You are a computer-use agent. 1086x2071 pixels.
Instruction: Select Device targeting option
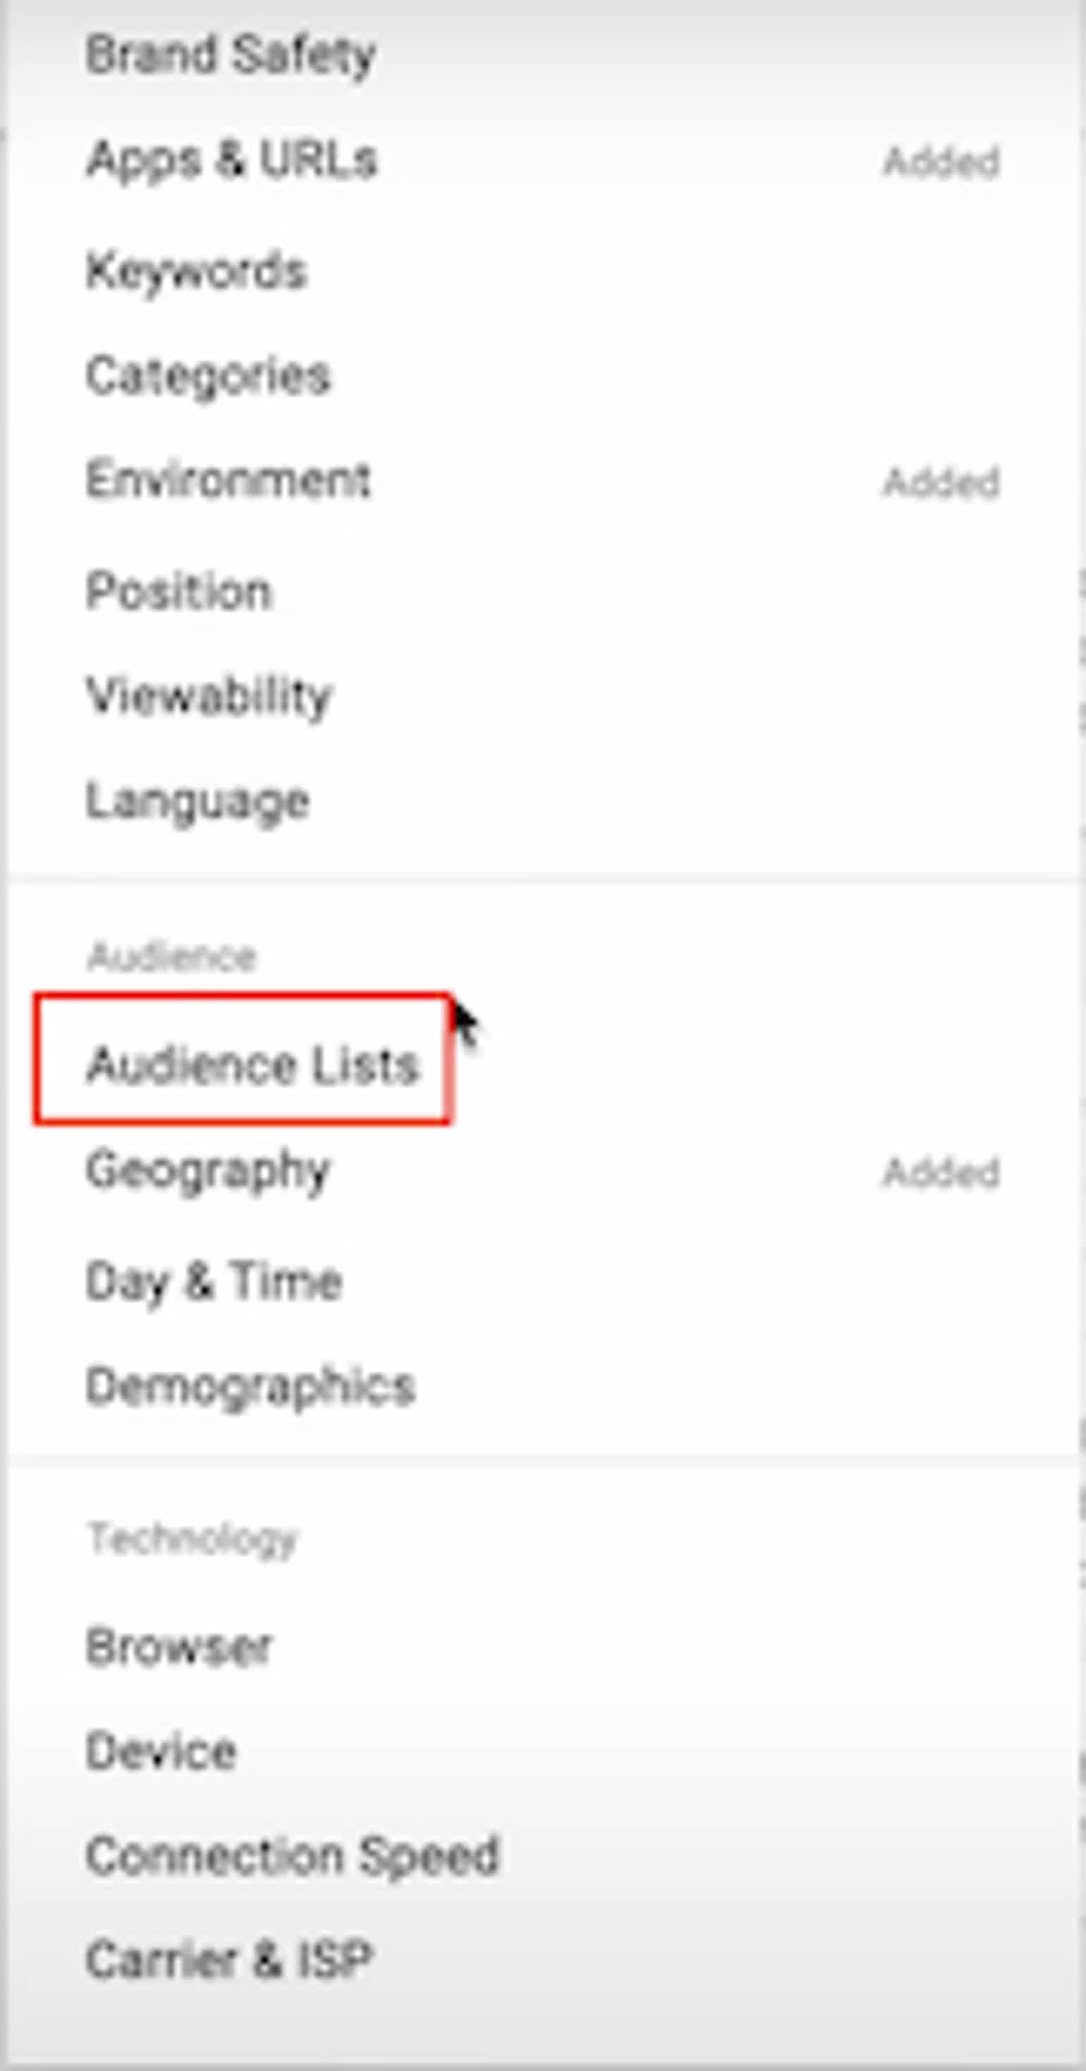161,1749
